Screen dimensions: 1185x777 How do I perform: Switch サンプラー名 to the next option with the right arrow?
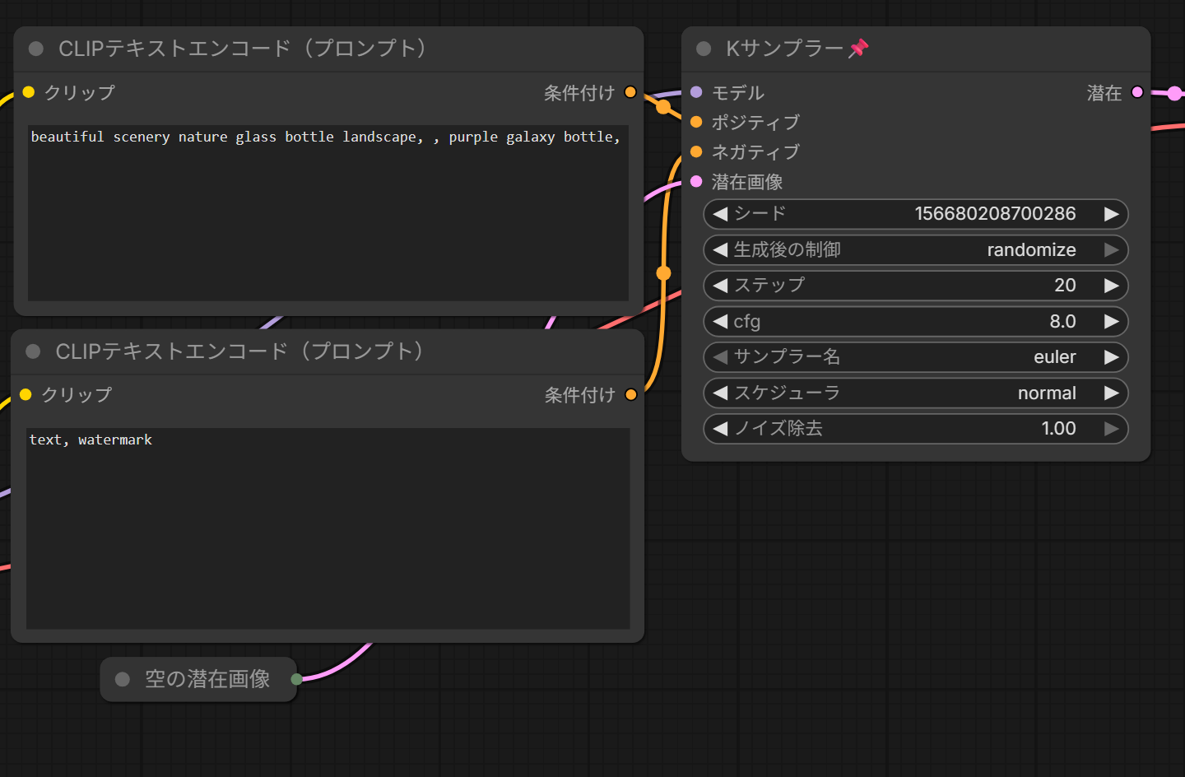tap(1111, 357)
